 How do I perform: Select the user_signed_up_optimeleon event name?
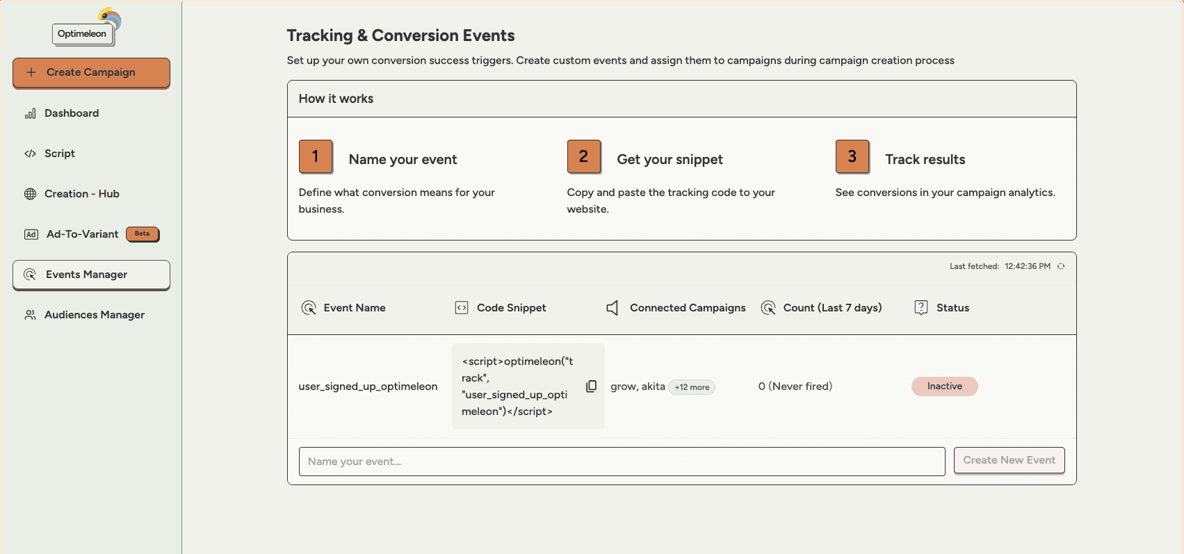pyautogui.click(x=368, y=386)
